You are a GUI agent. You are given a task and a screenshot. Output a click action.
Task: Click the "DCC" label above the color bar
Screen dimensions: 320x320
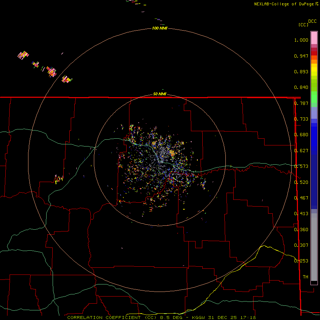pyautogui.click(x=312, y=21)
